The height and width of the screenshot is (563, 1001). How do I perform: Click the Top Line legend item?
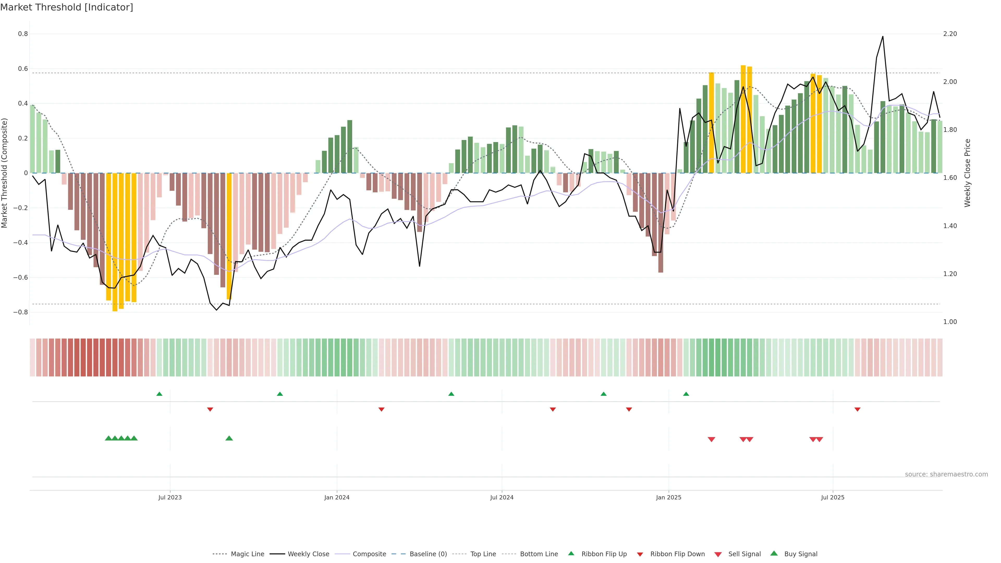pyautogui.click(x=483, y=554)
